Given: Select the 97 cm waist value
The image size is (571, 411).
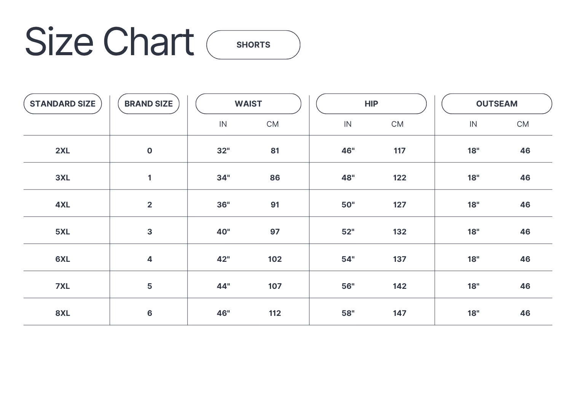Looking at the screenshot, I should 275,232.
